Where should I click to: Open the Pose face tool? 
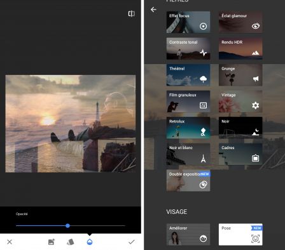[x=240, y=234]
